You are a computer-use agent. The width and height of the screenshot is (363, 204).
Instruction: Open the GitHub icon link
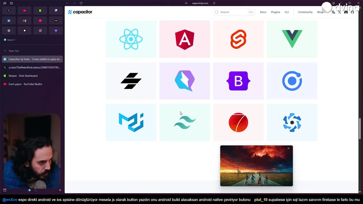click(x=353, y=12)
